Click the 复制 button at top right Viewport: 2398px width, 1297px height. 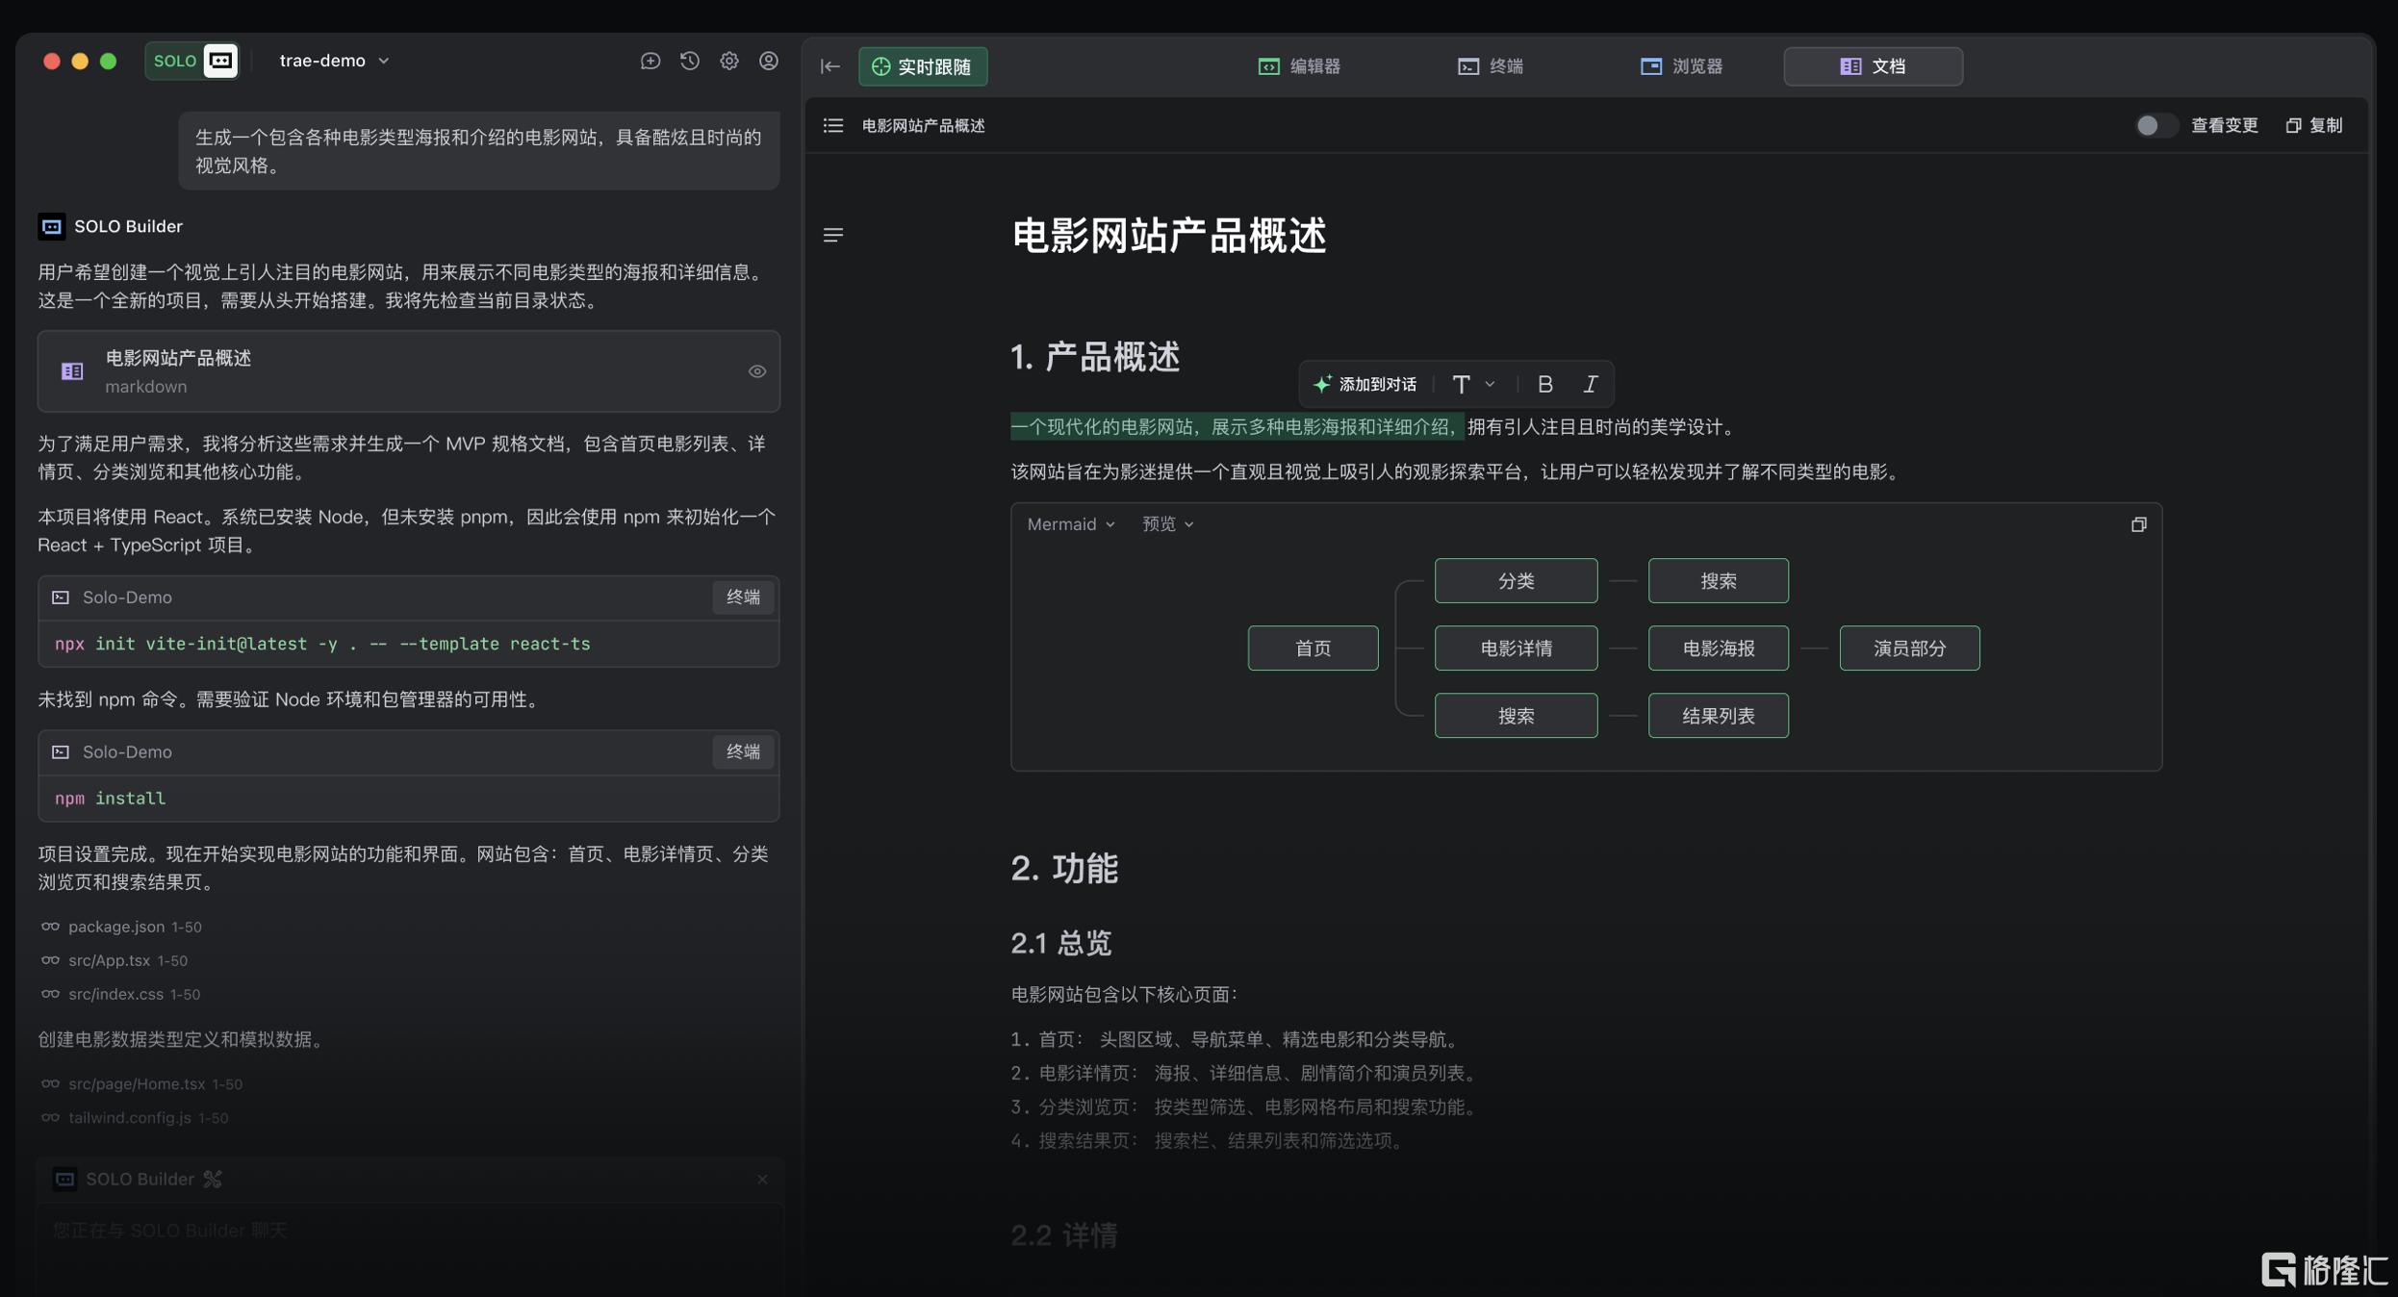(2314, 125)
